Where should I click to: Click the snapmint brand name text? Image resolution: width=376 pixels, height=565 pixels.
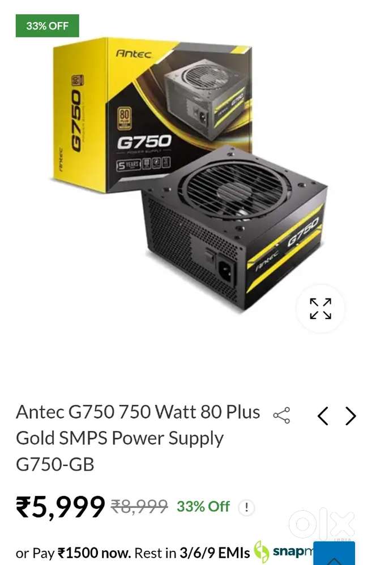pyautogui.click(x=294, y=551)
